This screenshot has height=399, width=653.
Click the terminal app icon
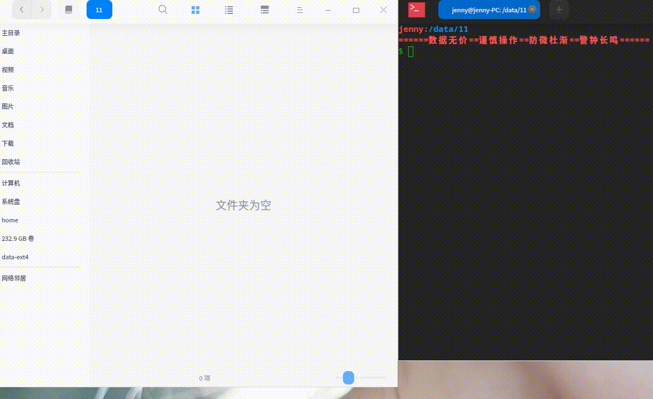416,9
